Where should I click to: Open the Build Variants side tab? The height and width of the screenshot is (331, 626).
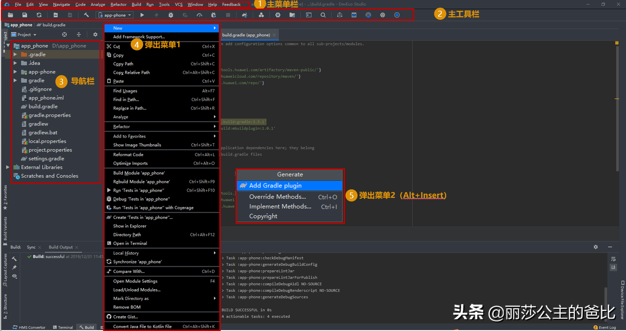(x=5, y=231)
